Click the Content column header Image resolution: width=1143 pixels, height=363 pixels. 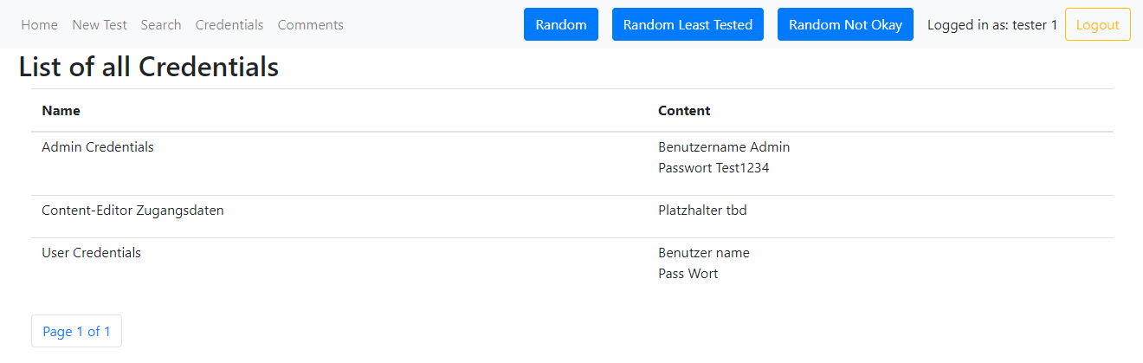click(684, 111)
